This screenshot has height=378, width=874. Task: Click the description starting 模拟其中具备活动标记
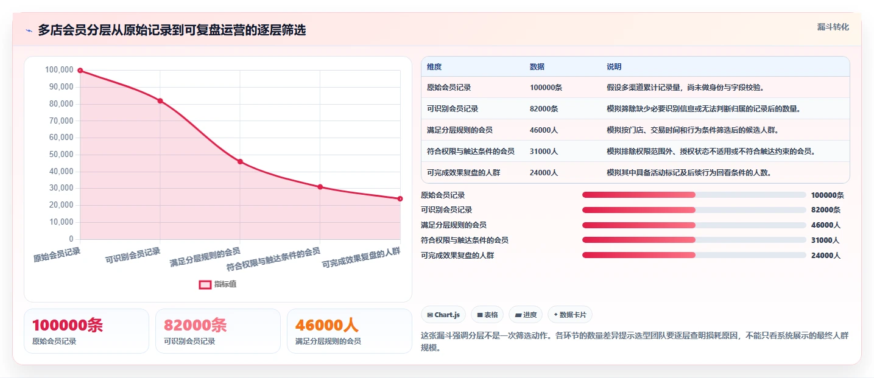pos(689,173)
